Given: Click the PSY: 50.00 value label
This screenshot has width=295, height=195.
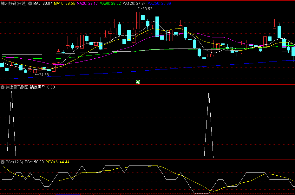Looking at the screenshot, I should (x=34, y=162).
